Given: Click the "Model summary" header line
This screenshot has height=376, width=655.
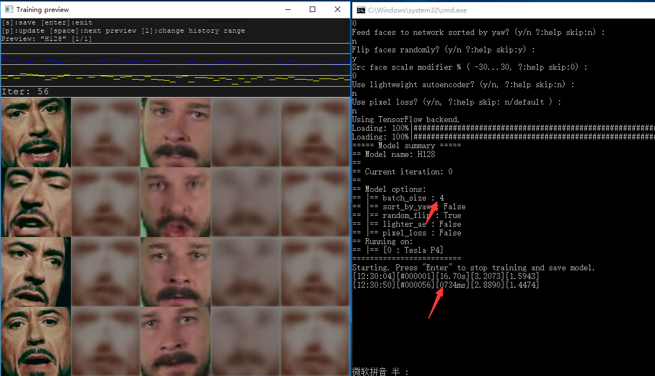Looking at the screenshot, I should click(406, 145).
